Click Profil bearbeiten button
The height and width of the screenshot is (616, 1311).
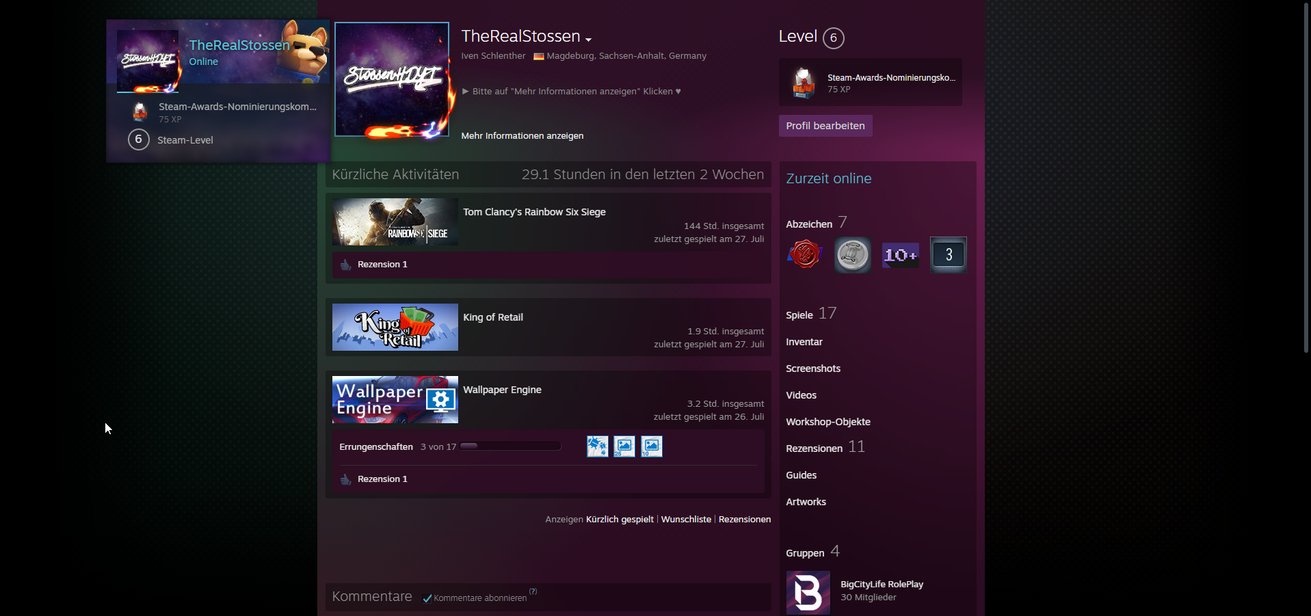click(825, 126)
